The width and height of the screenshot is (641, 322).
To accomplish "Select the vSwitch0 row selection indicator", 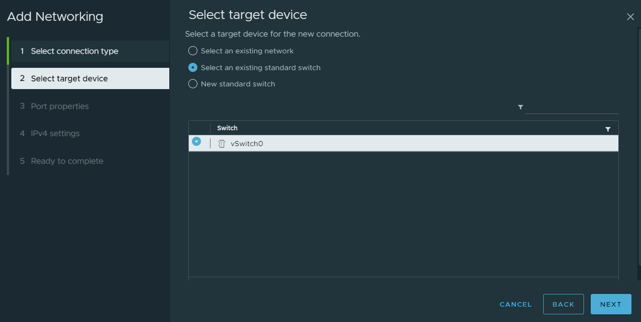I will [x=196, y=141].
